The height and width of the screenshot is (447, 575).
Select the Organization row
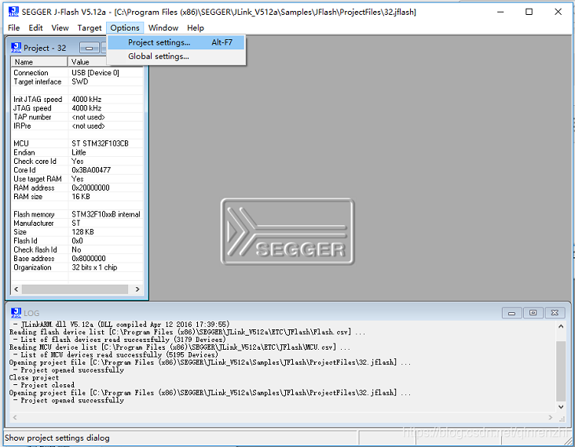click(x=77, y=267)
